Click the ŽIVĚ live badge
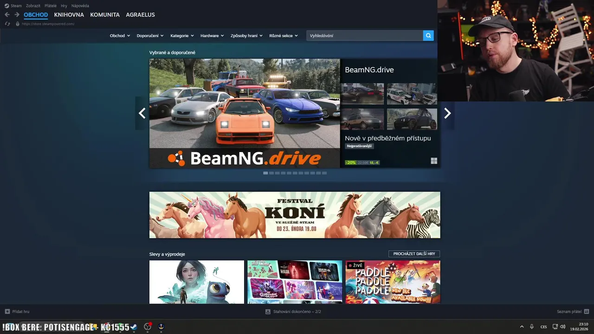The image size is (594, 334). [355, 266]
